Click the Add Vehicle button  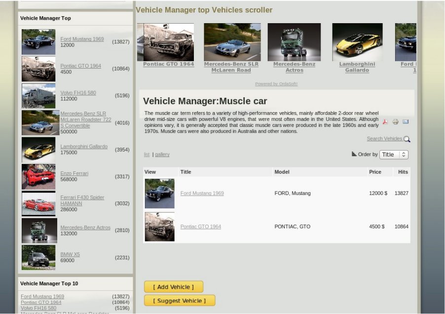(173, 287)
